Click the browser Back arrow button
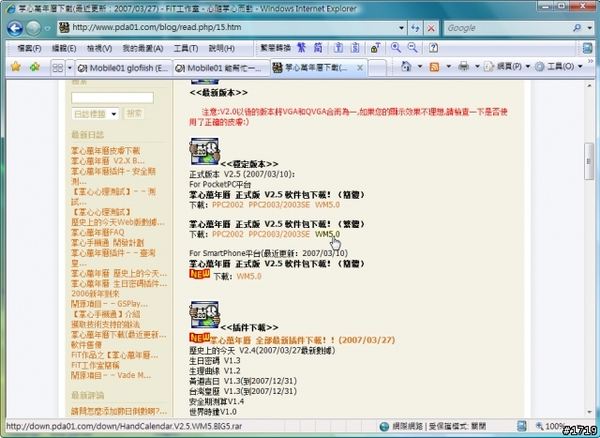The image size is (600, 438). click(x=15, y=28)
